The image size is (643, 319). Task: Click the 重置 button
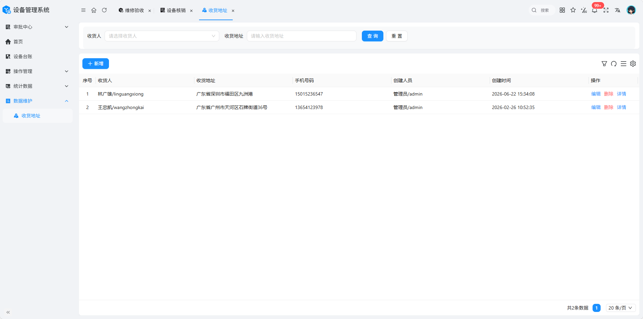click(x=397, y=36)
